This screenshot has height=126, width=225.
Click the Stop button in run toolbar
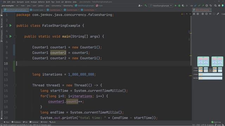(x=187, y=6)
